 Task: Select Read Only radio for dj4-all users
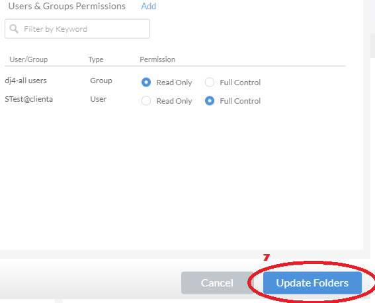[146, 83]
